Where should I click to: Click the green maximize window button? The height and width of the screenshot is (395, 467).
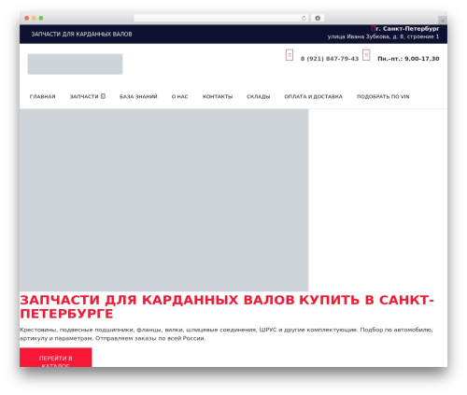click(x=41, y=18)
